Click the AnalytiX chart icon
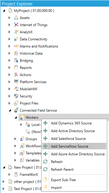This screenshot has height=193, width=109. click(16, 32)
